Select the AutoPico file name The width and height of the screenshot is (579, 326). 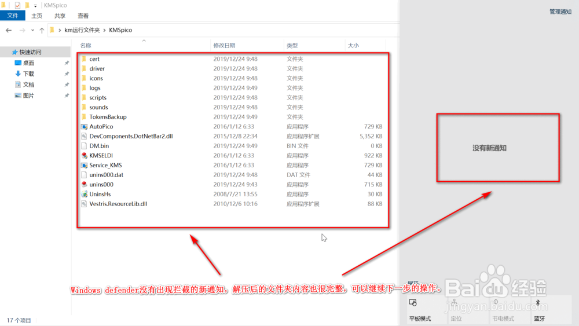tap(101, 126)
